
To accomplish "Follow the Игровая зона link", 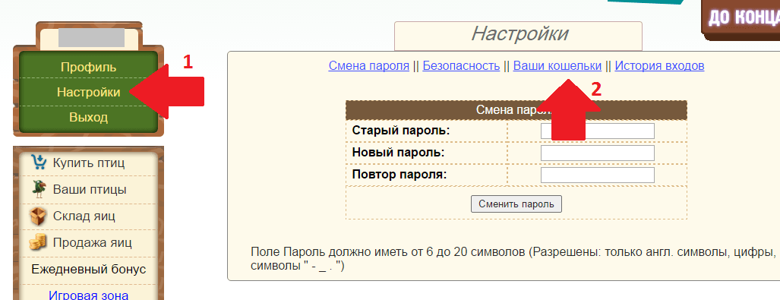I will click(x=89, y=295).
